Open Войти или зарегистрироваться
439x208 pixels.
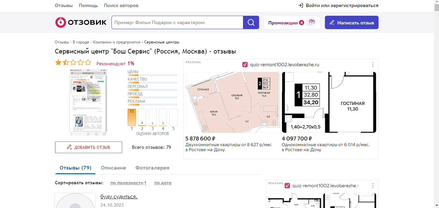(x=342, y=5)
